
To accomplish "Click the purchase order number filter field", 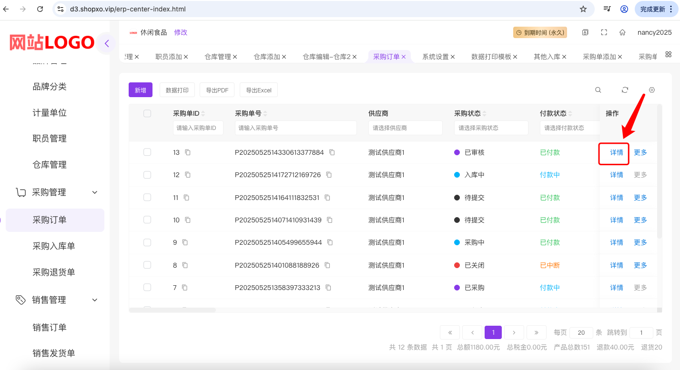I will click(295, 128).
